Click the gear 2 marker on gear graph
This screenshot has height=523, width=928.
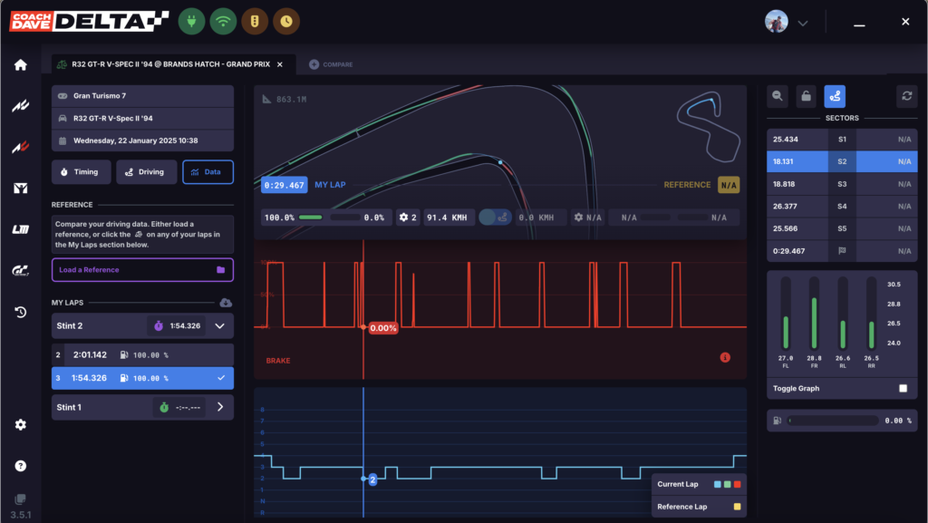[x=372, y=479]
